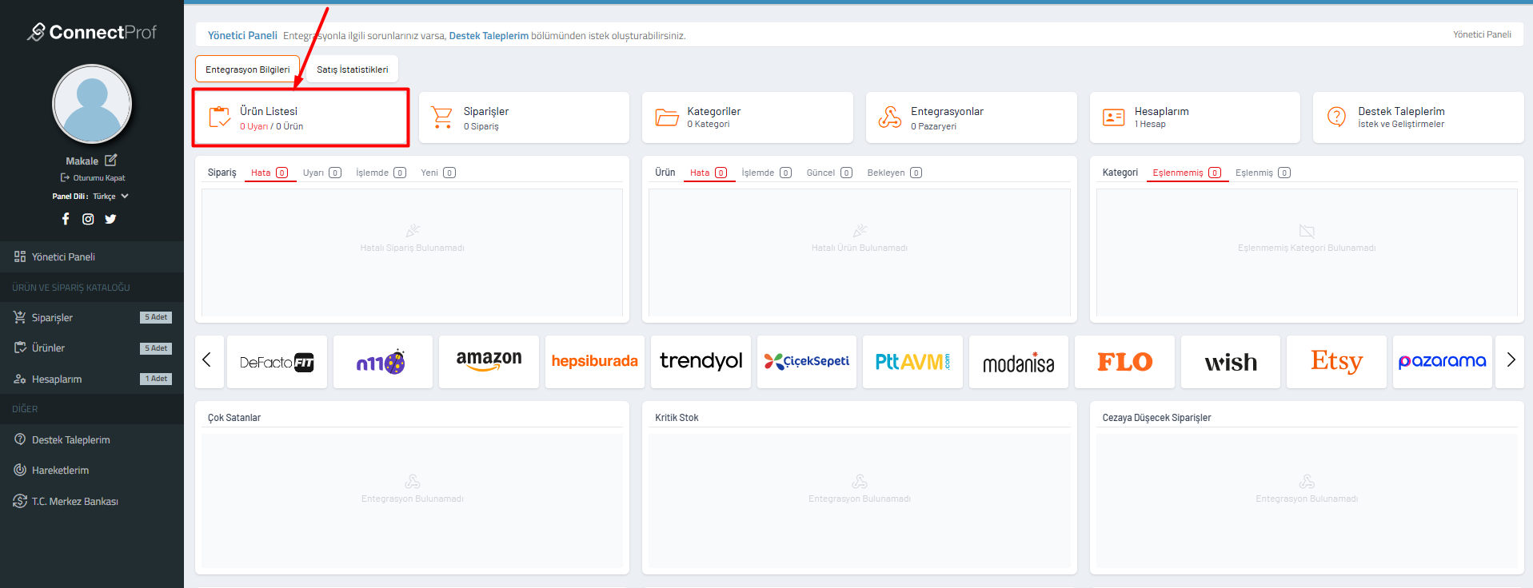
Task: Click Oturumu Kapat logout link
Action: tap(93, 178)
